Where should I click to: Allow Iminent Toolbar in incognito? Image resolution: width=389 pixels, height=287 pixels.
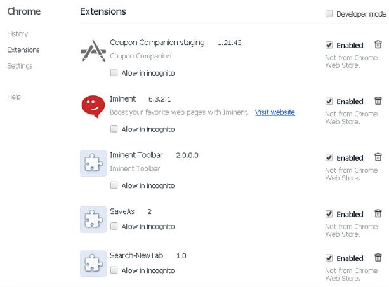tap(114, 185)
